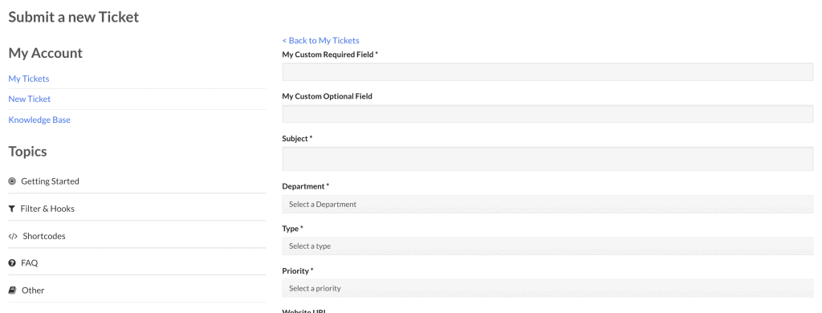Viewport: 822px width, 313px height.
Task: Click the Getting Started target icon
Action: (12, 181)
